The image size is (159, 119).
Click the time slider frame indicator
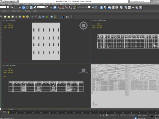click(x=11, y=109)
